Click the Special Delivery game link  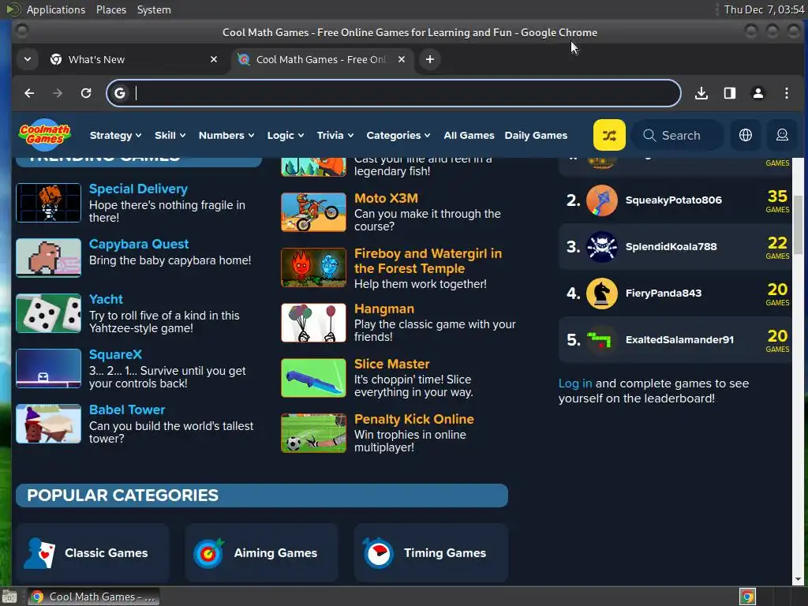click(x=138, y=189)
